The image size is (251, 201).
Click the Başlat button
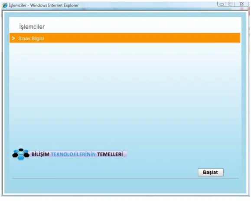[211, 172]
